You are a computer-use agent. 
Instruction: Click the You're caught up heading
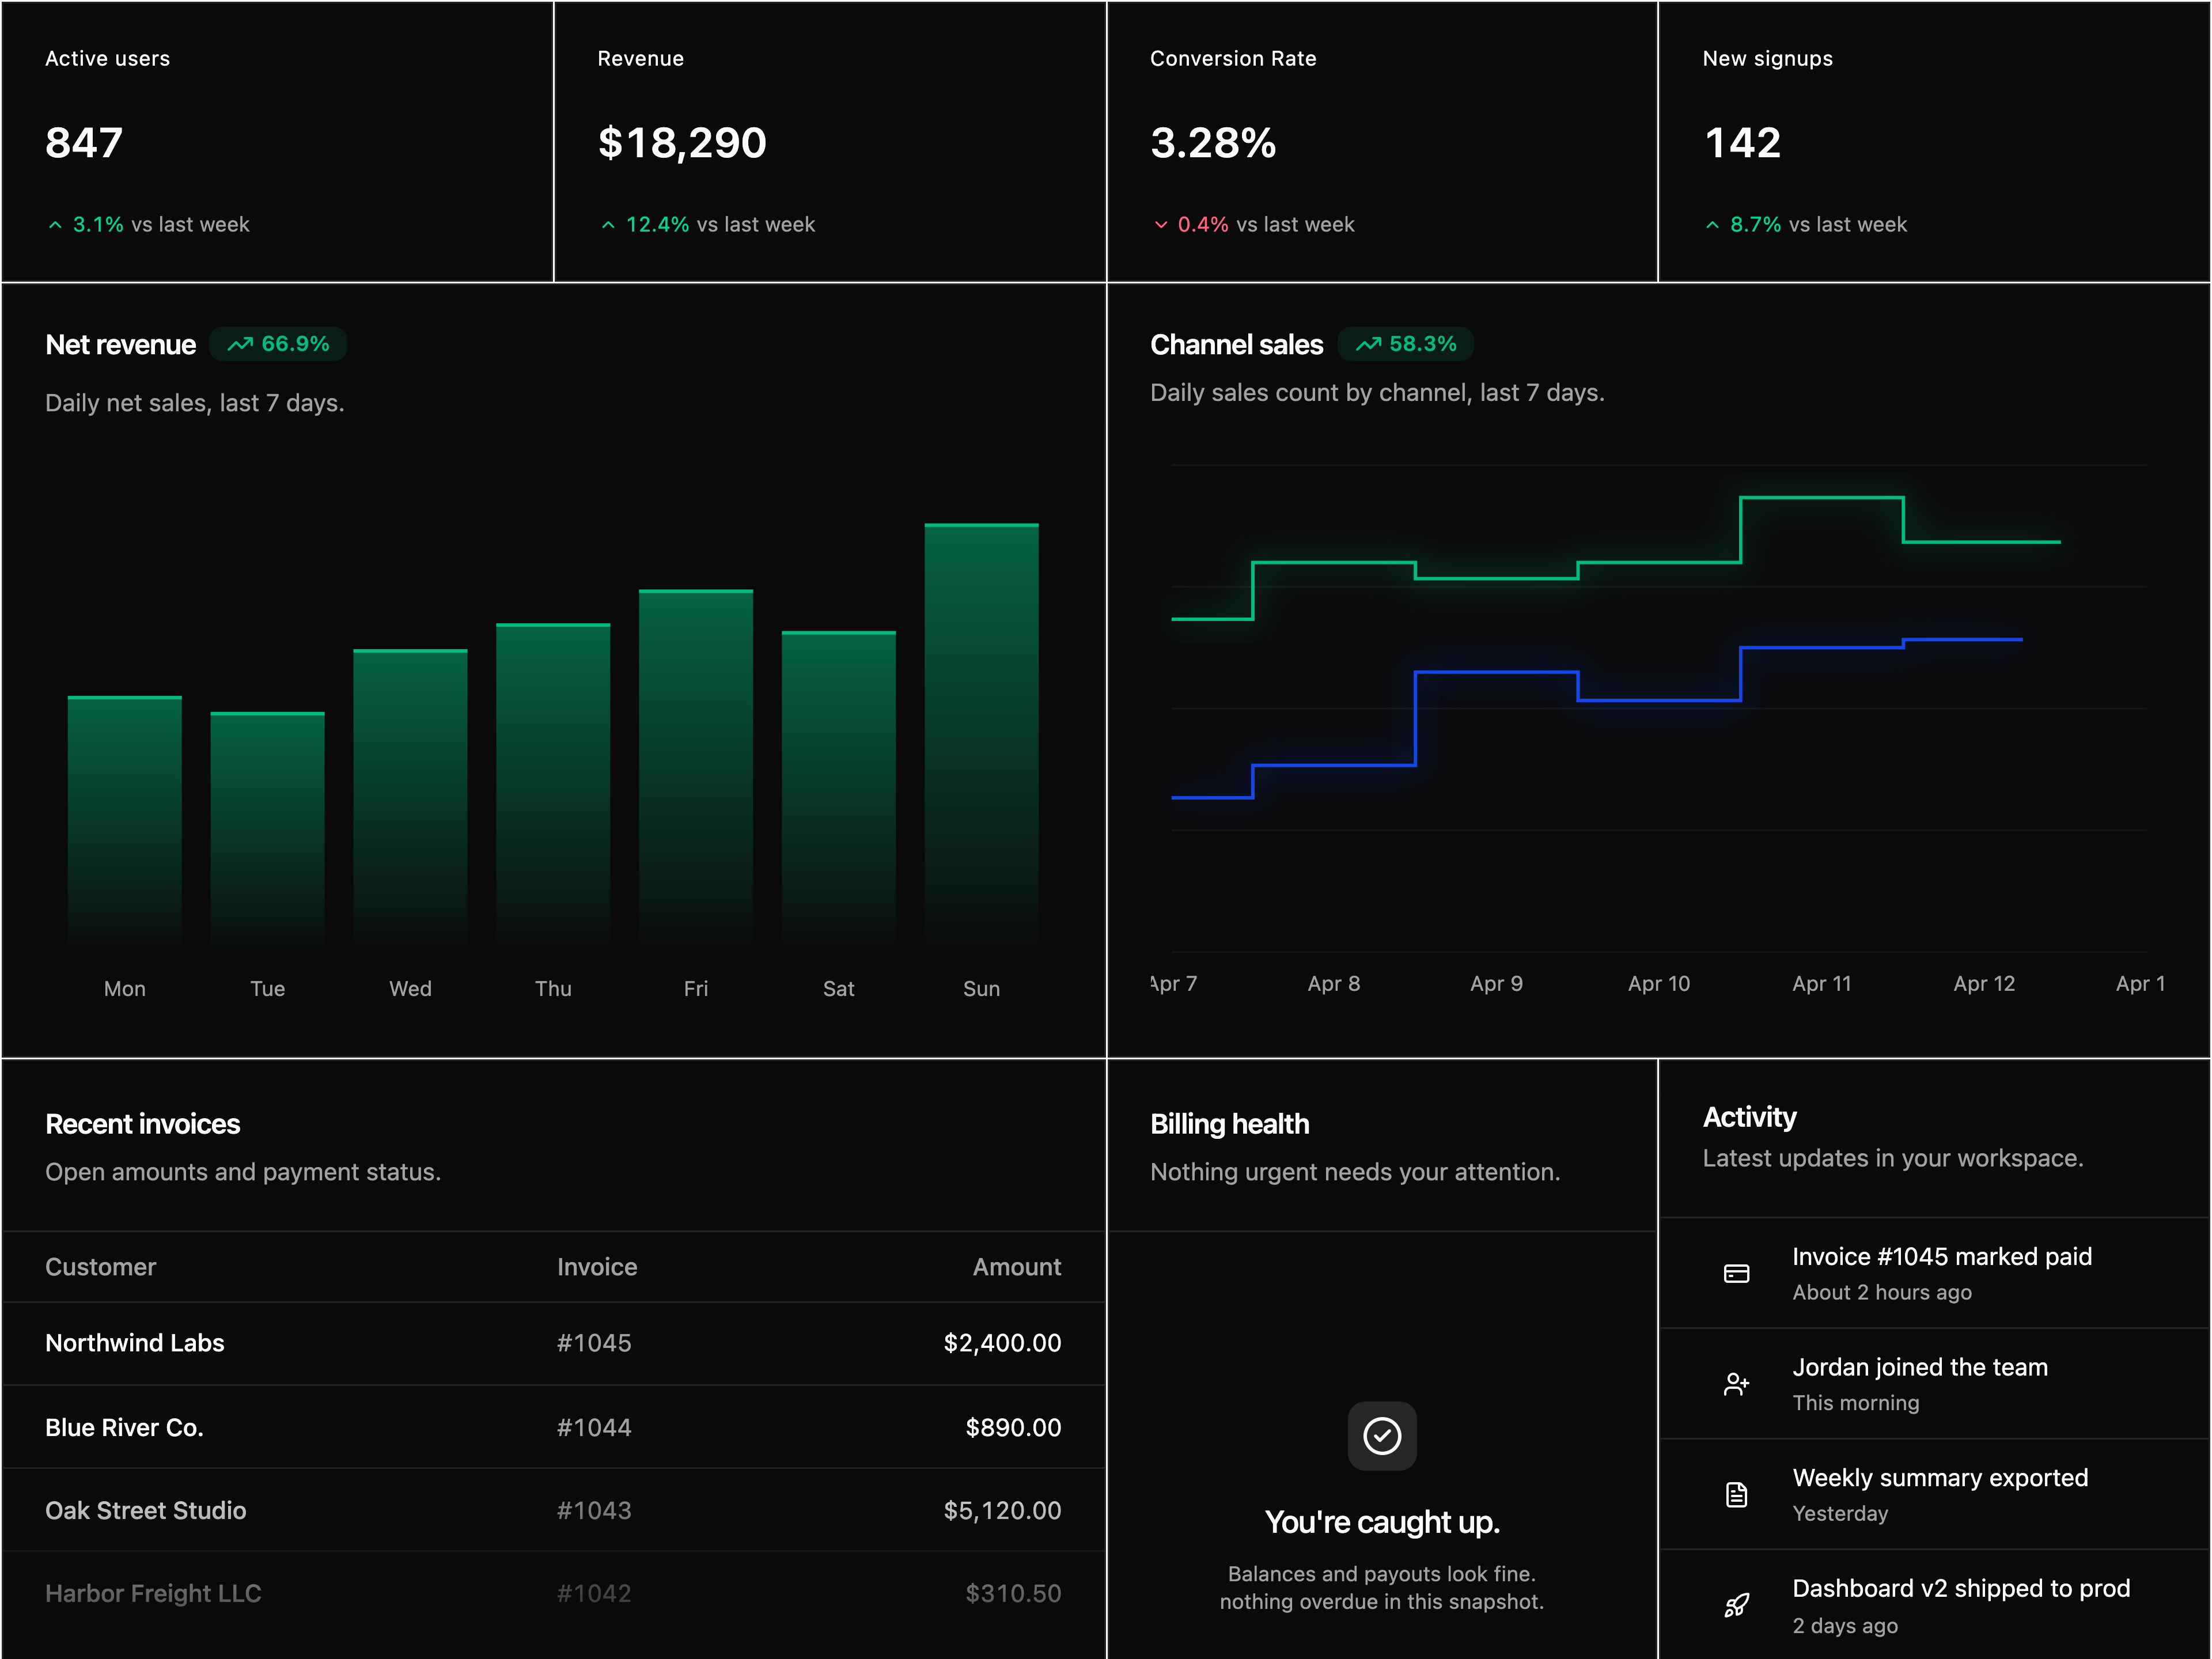click(1382, 1522)
